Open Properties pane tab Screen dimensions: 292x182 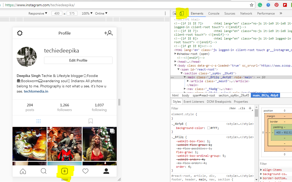pos(241,102)
